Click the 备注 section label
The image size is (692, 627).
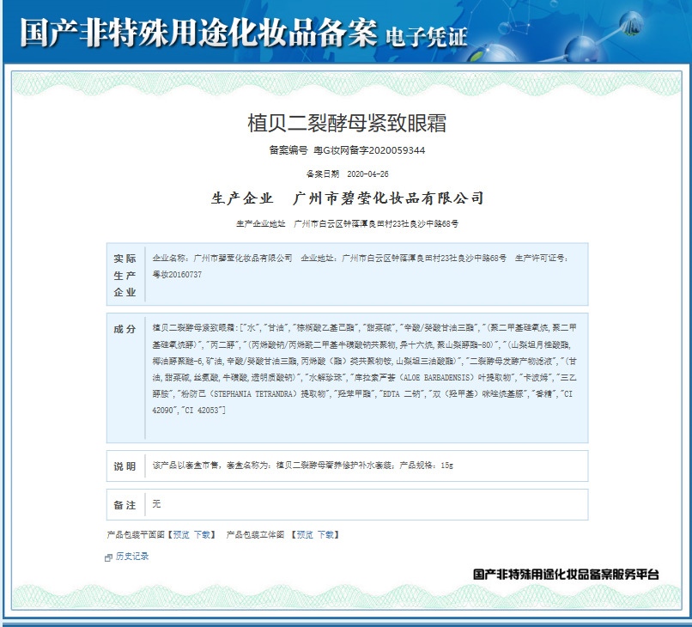pyautogui.click(x=124, y=505)
